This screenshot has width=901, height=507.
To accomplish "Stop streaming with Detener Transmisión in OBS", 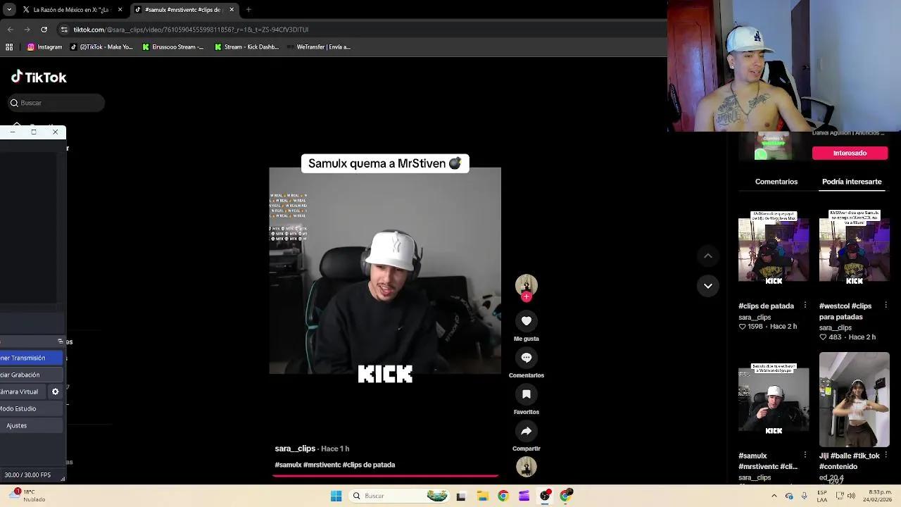I will click(x=31, y=358).
